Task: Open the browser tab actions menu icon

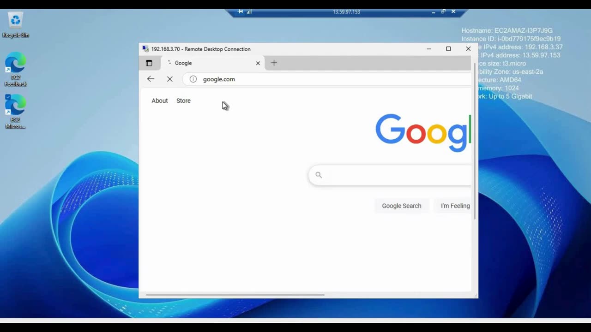Action: tap(149, 63)
